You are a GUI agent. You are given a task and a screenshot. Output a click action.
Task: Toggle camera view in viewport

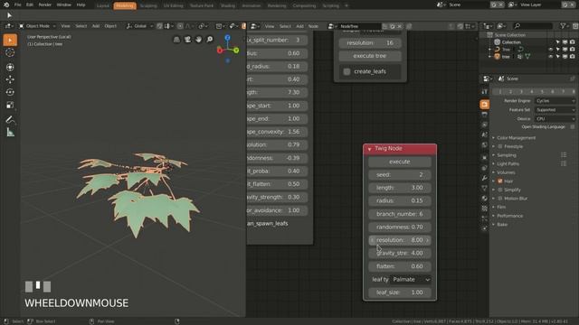(187, 40)
